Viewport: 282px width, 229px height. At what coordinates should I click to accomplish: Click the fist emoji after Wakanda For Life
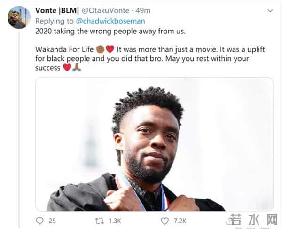pos(100,48)
